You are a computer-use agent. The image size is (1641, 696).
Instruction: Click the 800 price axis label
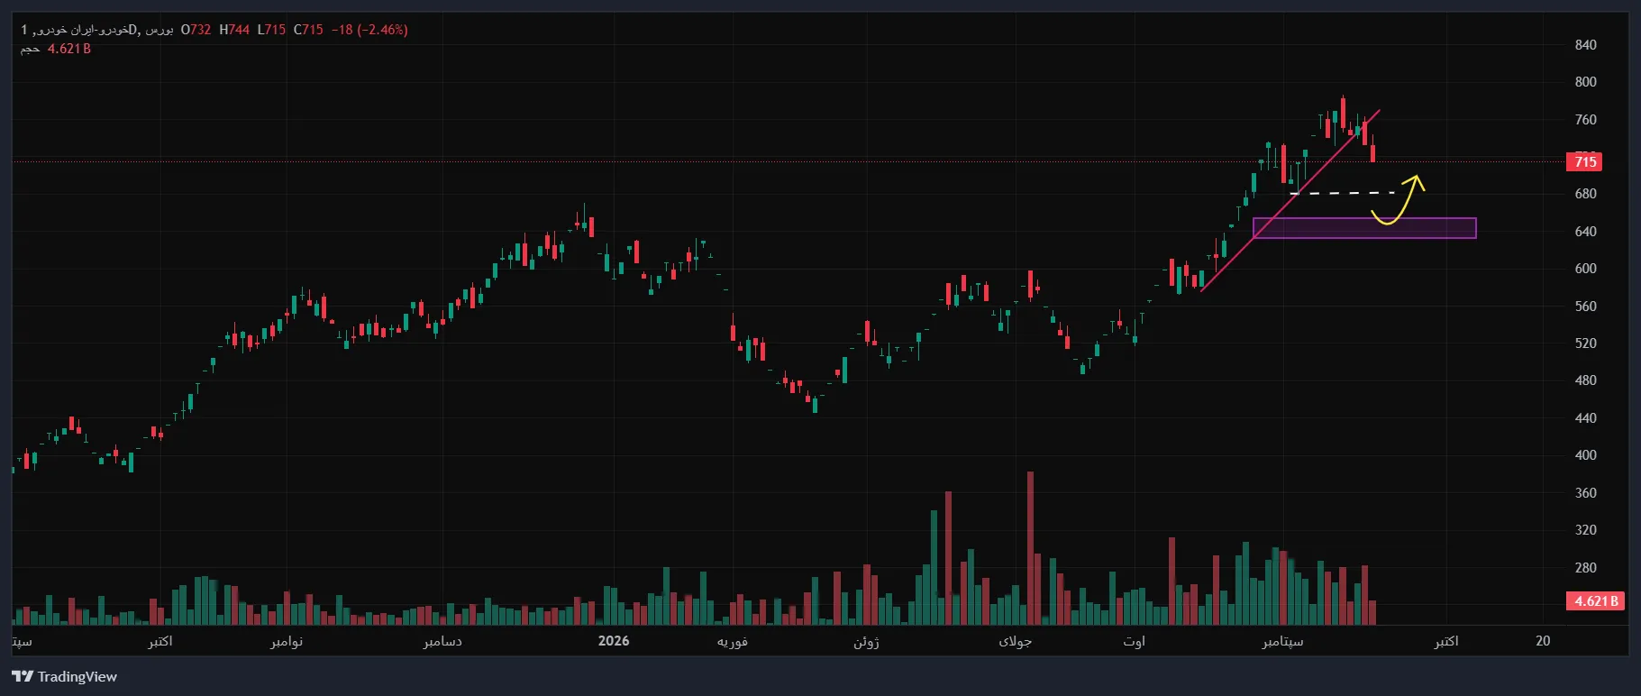[x=1585, y=82]
